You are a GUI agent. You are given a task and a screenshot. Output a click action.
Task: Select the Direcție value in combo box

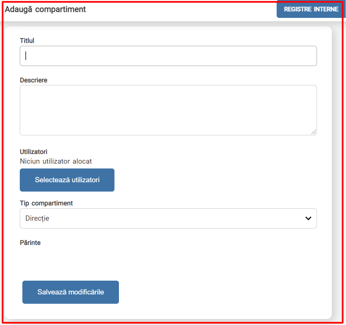pyautogui.click(x=37, y=218)
